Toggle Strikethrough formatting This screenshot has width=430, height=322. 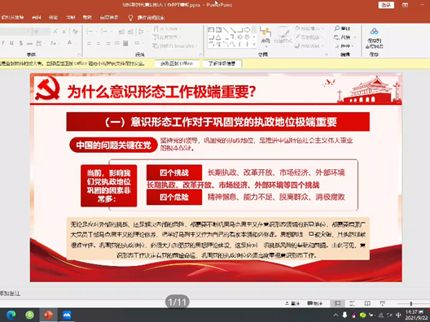[x=29, y=43]
